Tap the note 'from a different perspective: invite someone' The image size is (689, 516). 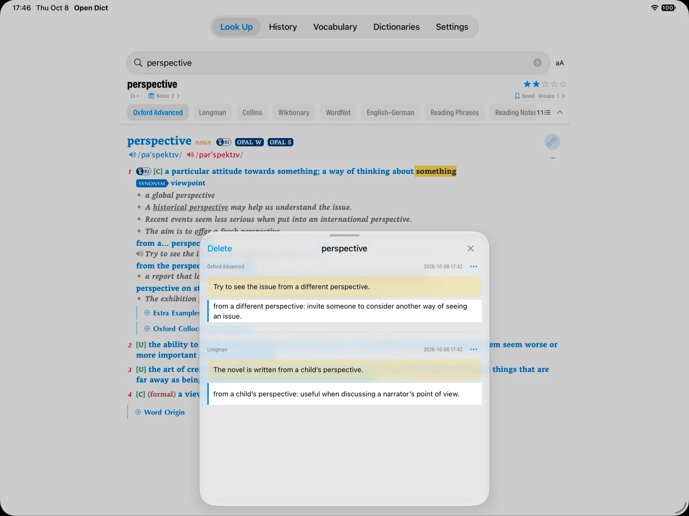tap(344, 311)
